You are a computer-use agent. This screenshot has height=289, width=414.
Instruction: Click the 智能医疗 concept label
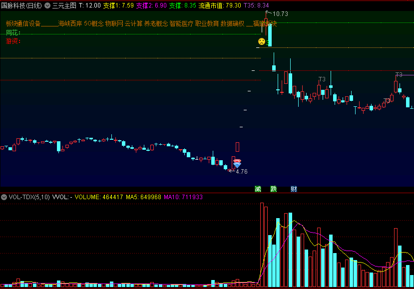(x=181, y=24)
